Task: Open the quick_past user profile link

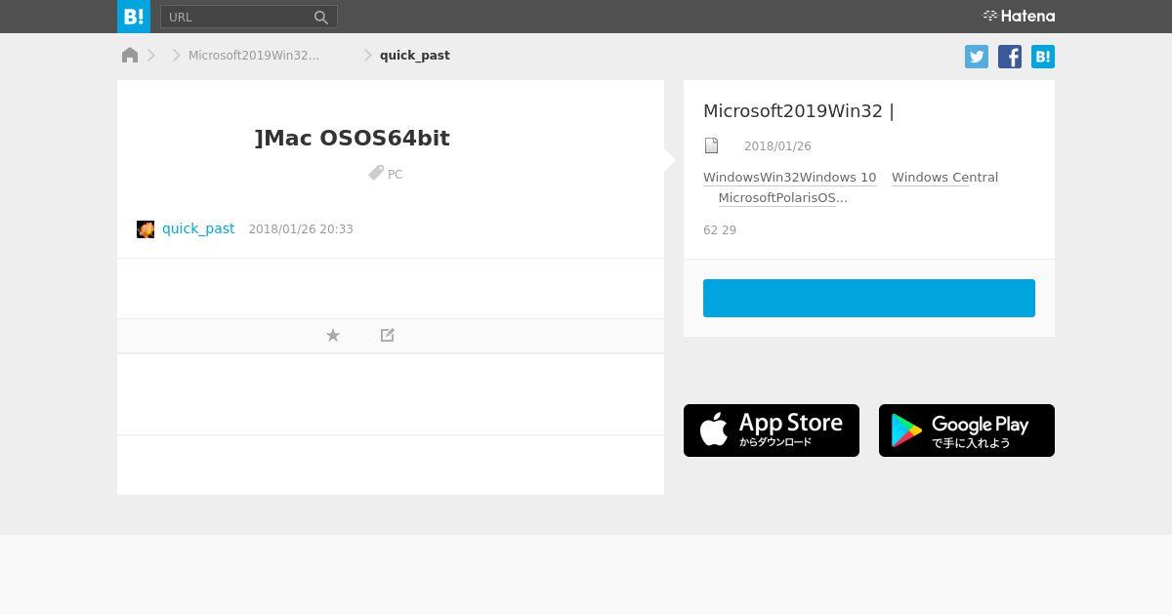Action: click(x=198, y=228)
